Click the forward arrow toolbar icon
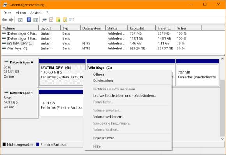Viewport: 226px width, 155px height. (11, 19)
